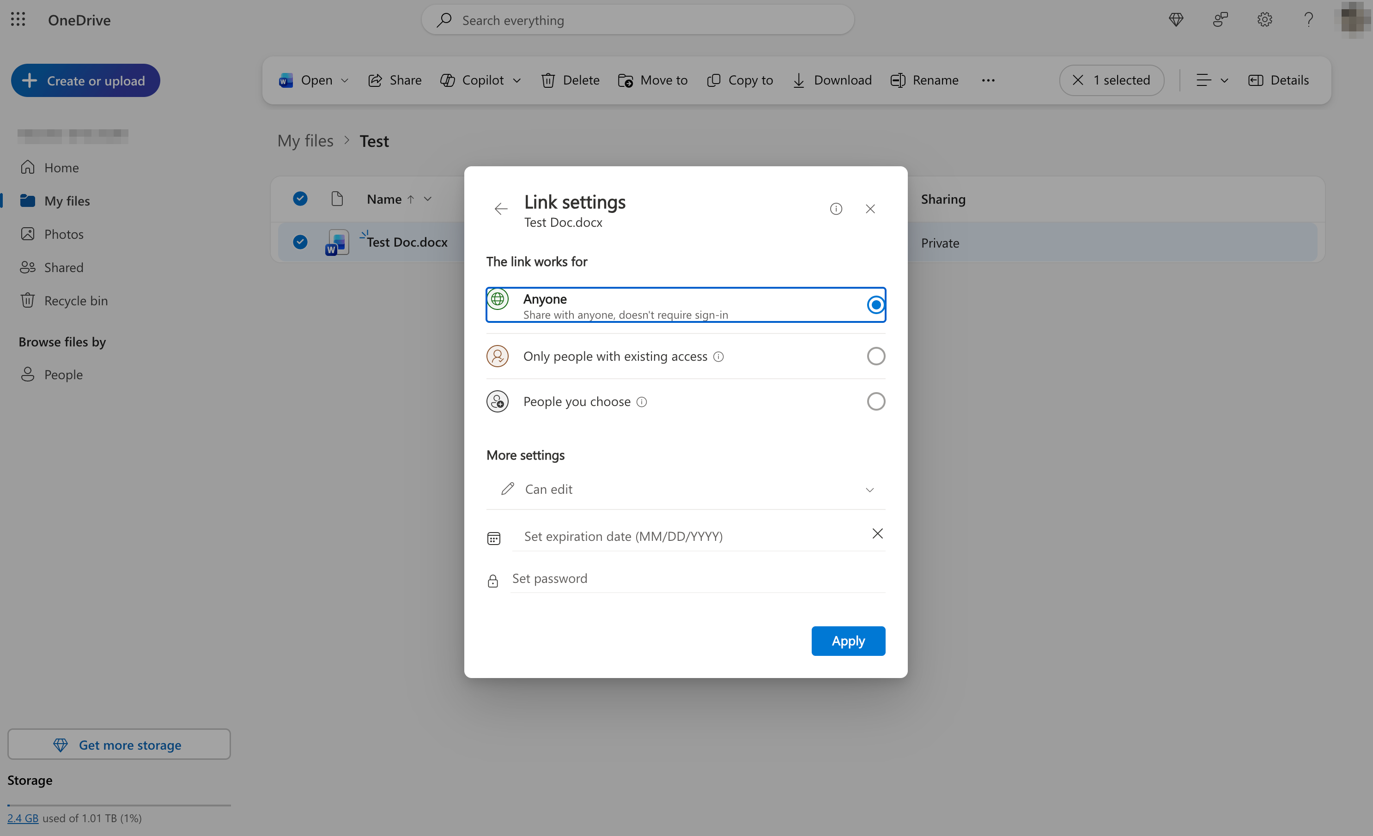Click the file type column header icon
1373x836 pixels.
click(337, 199)
